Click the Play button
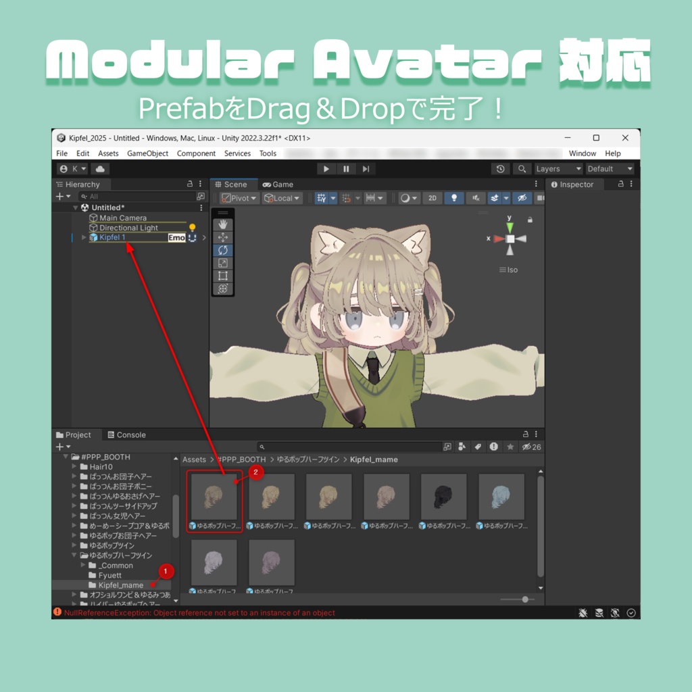This screenshot has height=692, width=692. 326,168
